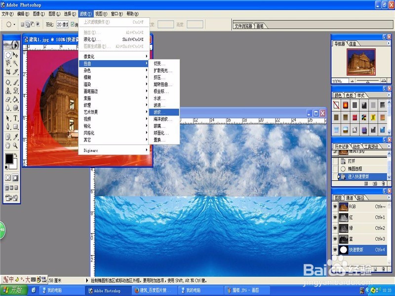The image size is (395, 296).
Task: Expand the Digimarc submenu
Action: click(x=114, y=150)
